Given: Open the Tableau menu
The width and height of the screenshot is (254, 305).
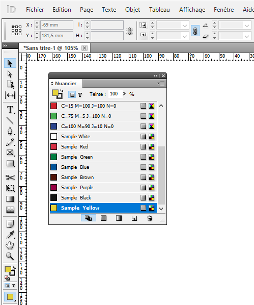Looking at the screenshot, I should pos(159,10).
